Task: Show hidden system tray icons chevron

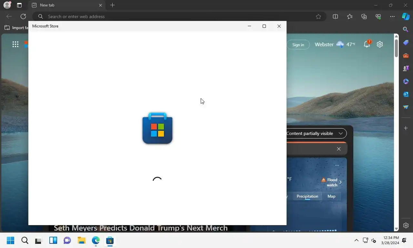Action: 356,240
